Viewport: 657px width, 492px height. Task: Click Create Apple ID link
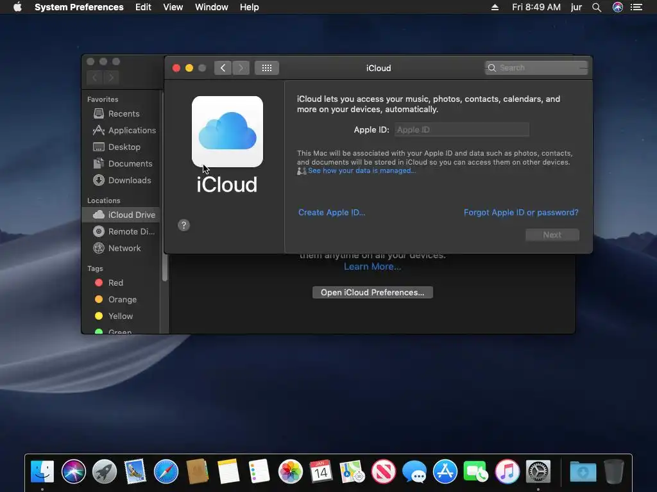332,213
